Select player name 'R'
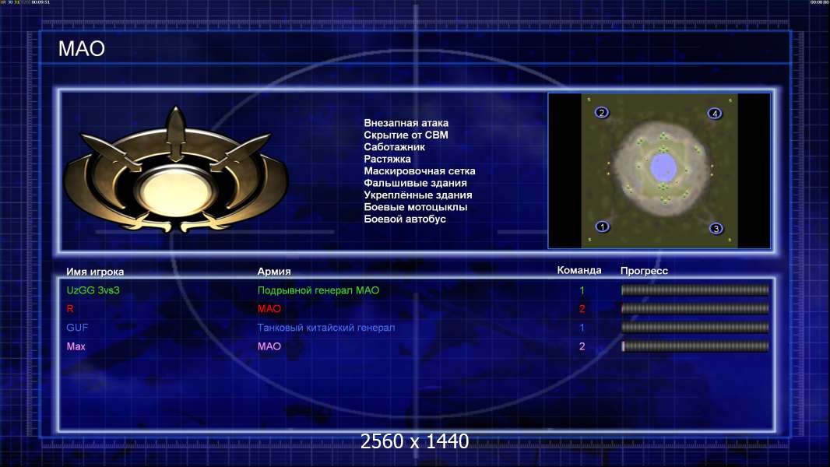This screenshot has height=467, width=830. (70, 308)
